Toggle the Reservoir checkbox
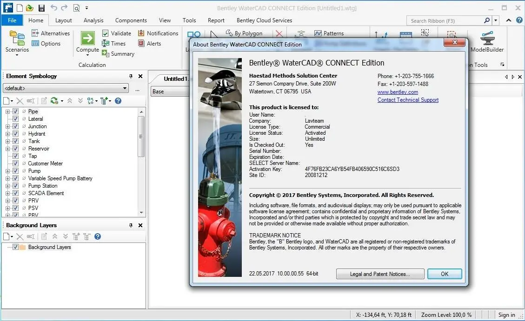The width and height of the screenshot is (525, 321). pos(15,149)
